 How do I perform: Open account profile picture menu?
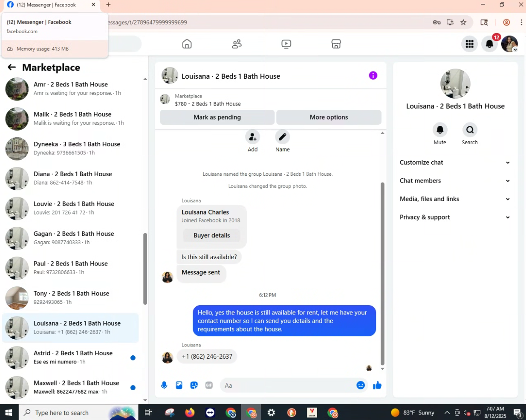509,44
